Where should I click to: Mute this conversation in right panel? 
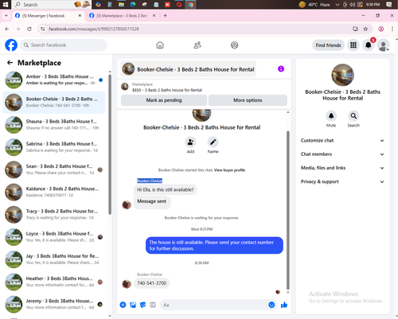tap(331, 116)
